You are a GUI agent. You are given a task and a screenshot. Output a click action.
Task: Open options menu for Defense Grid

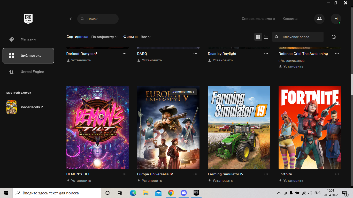click(x=337, y=54)
